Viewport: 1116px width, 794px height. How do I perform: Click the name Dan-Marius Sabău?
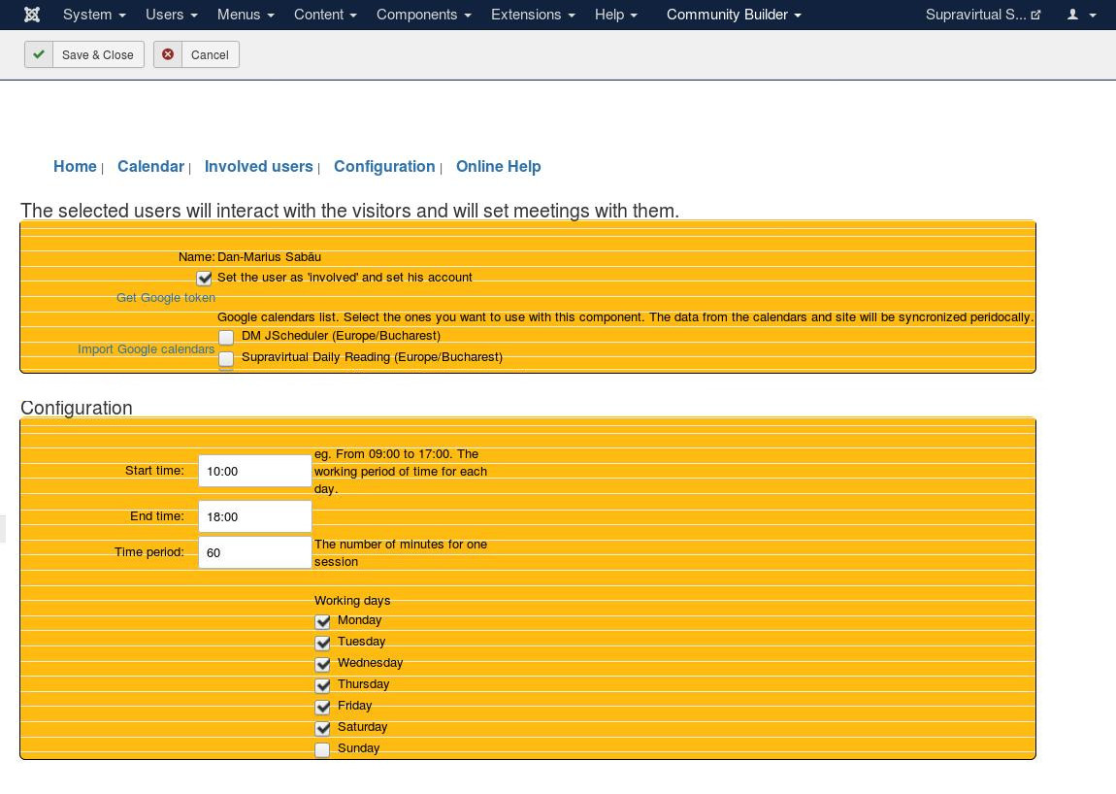(269, 257)
